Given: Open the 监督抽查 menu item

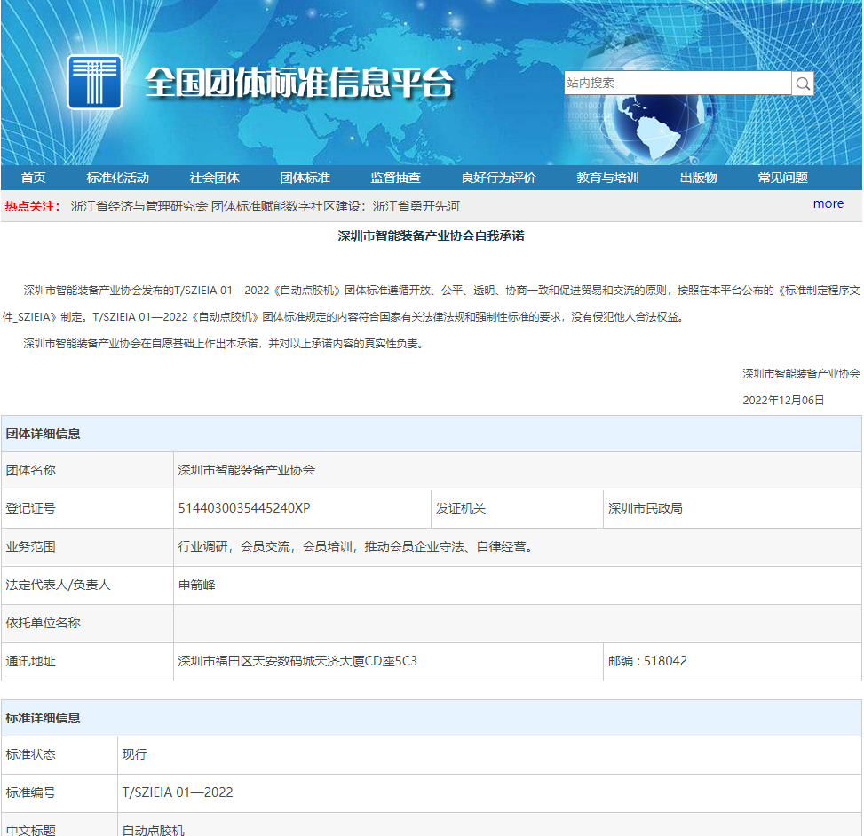Looking at the screenshot, I should [396, 178].
